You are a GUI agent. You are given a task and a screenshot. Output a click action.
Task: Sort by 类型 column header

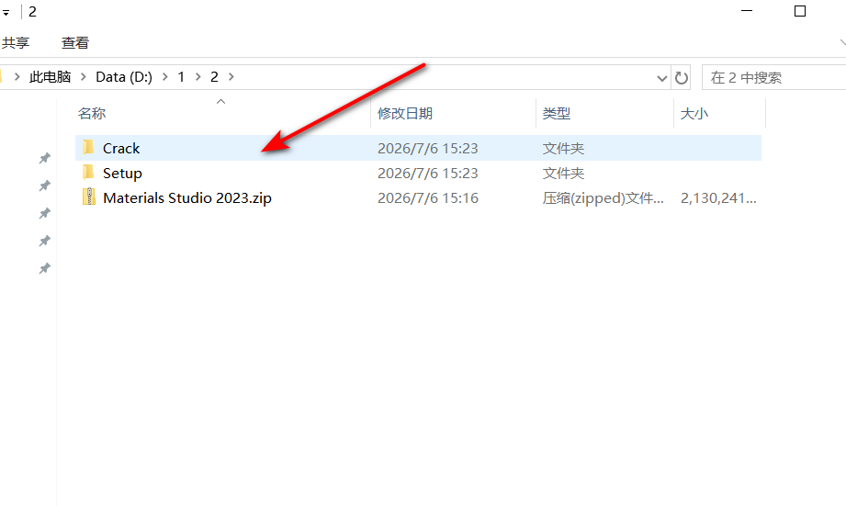(557, 113)
